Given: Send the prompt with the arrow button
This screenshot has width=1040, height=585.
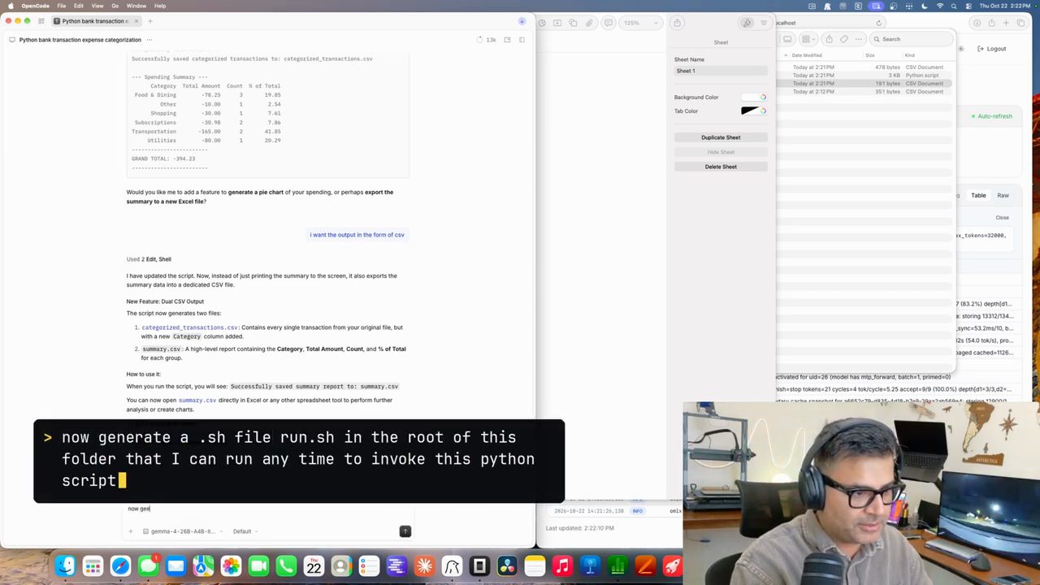Looking at the screenshot, I should (x=405, y=531).
